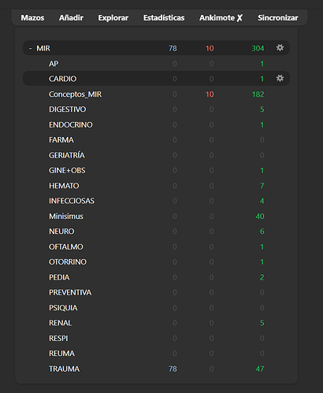Viewport: 323px width, 393px height.
Task: Open options gear for CARDIO deck
Action: (x=280, y=78)
